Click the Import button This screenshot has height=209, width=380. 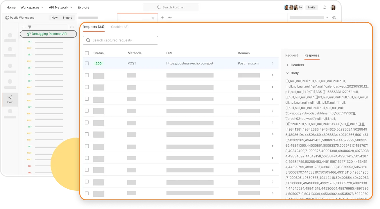tap(67, 18)
